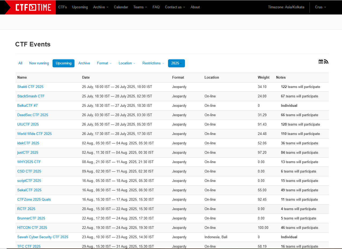
Task: Expand the Contact us menu
Action: click(x=175, y=7)
